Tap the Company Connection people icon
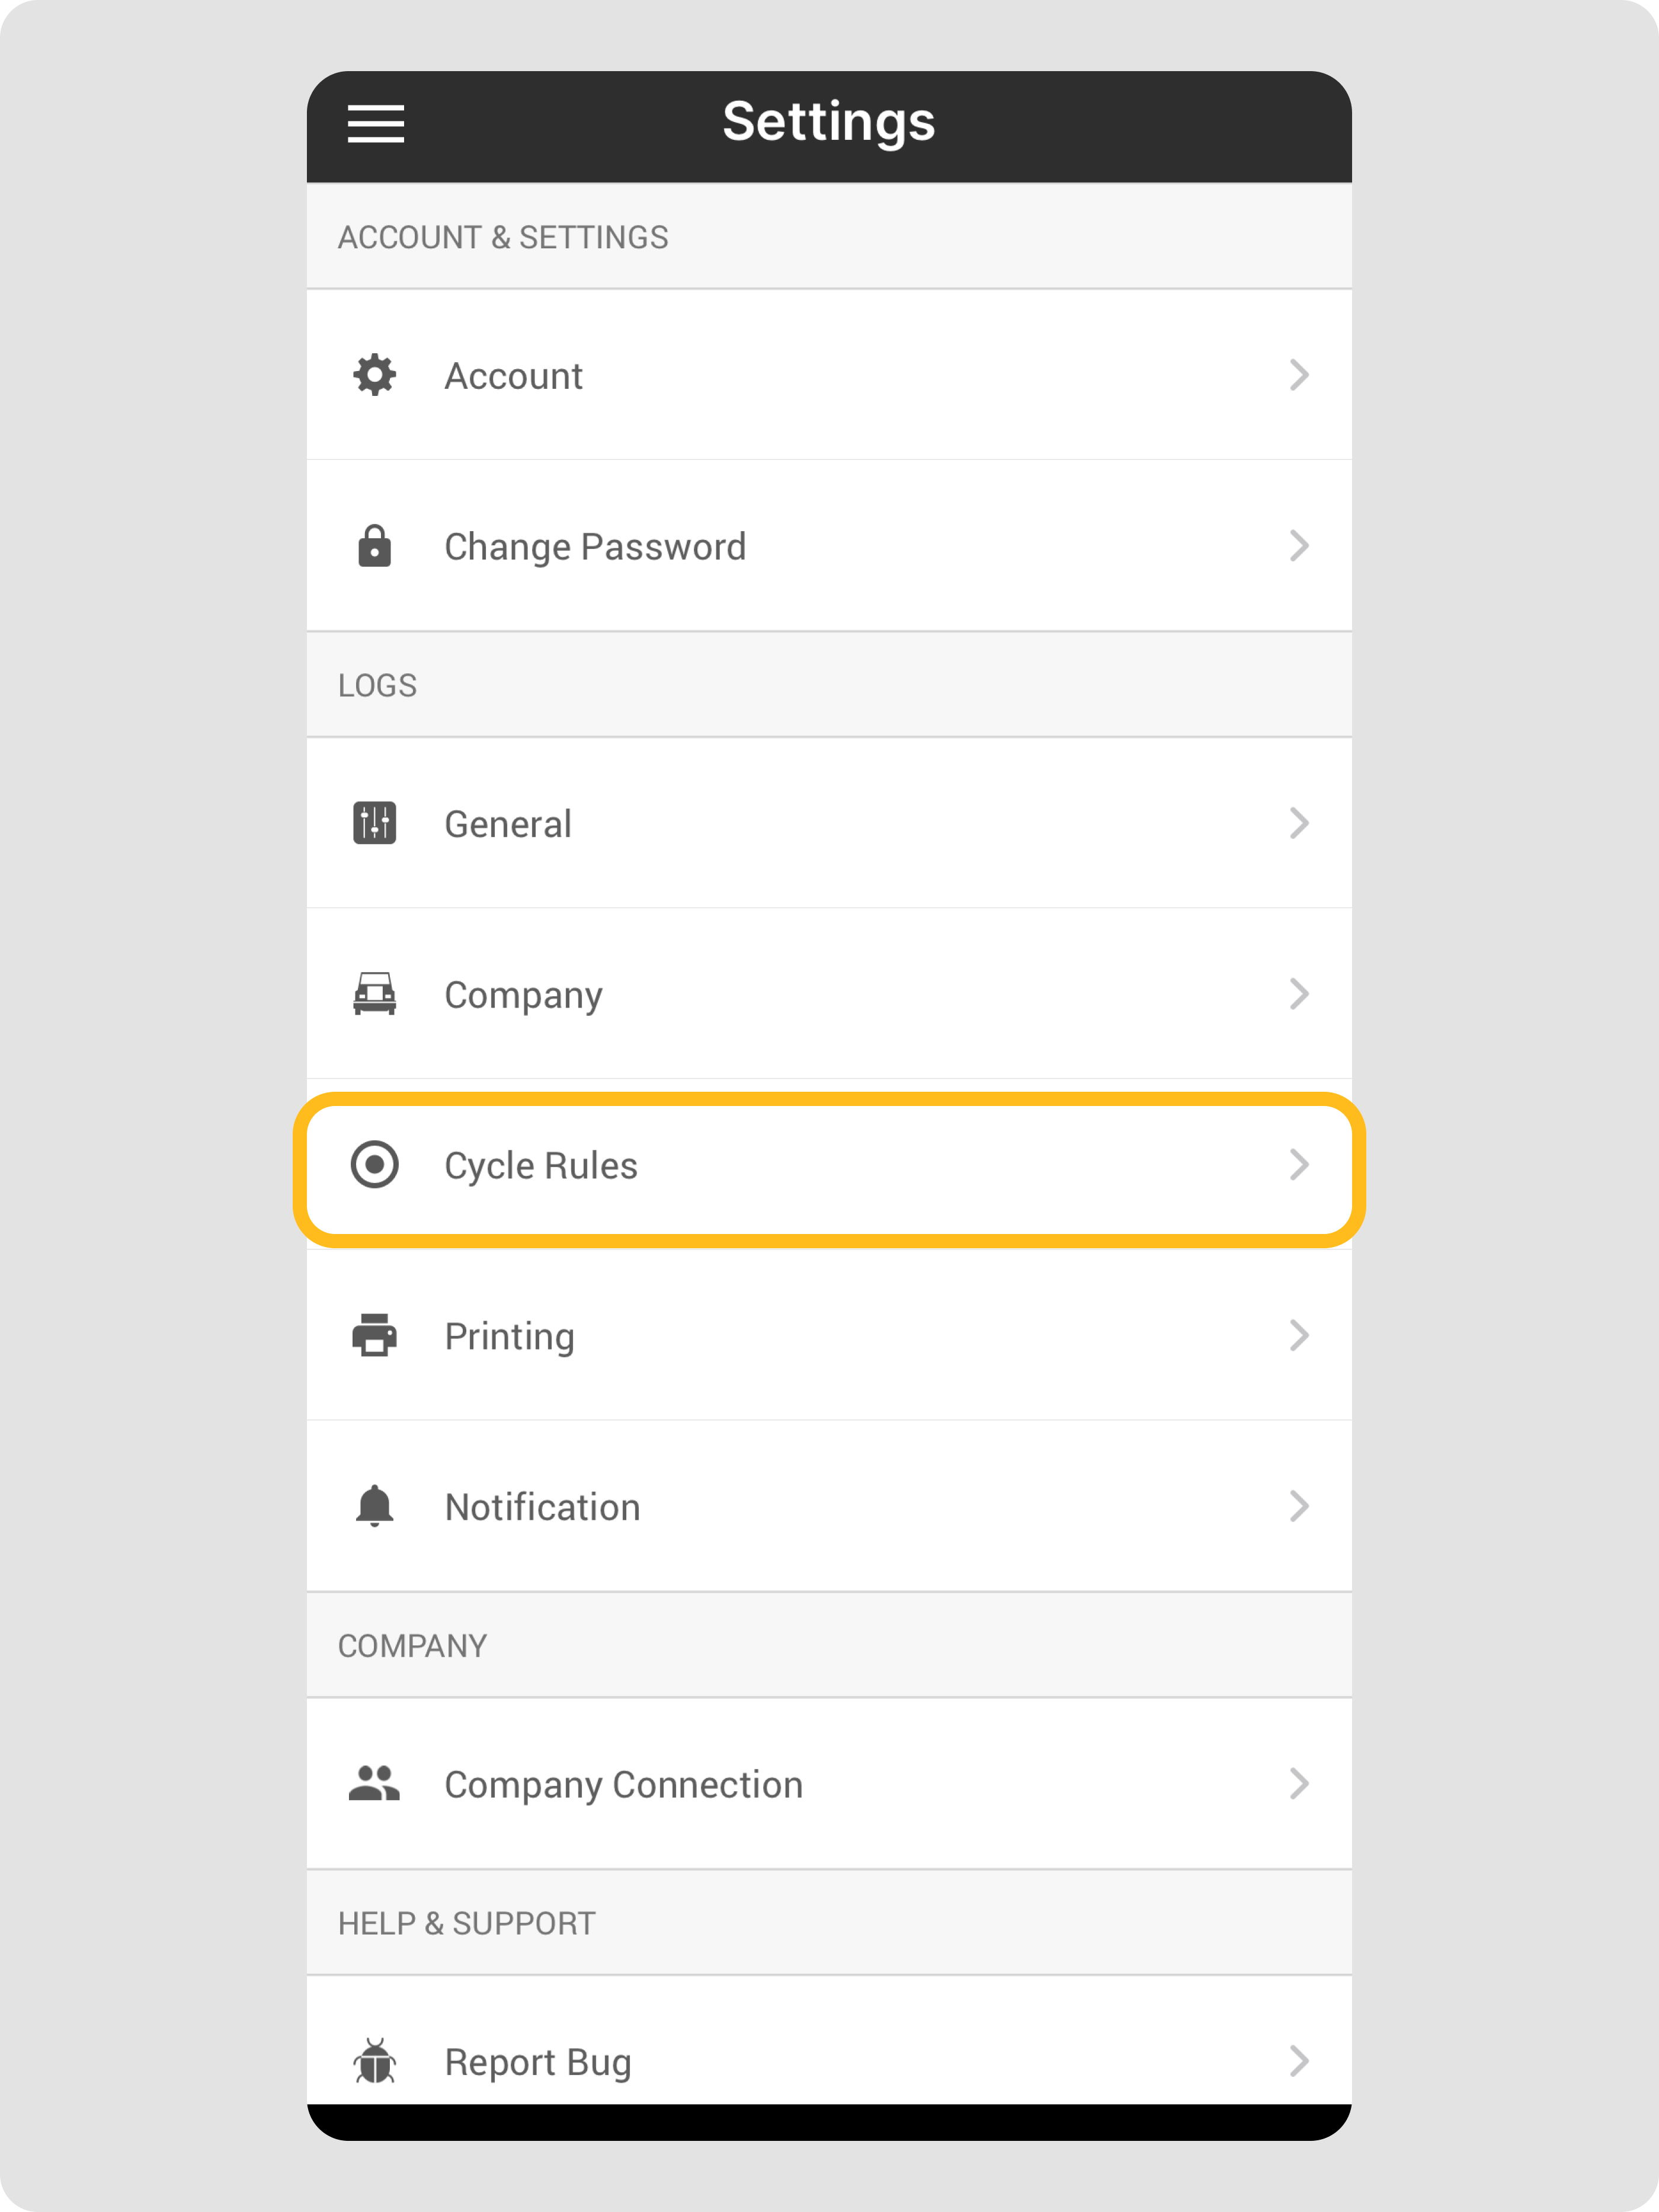 (x=375, y=1784)
